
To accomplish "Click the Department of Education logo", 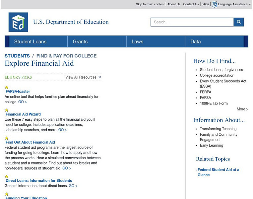I will tap(18, 22).
